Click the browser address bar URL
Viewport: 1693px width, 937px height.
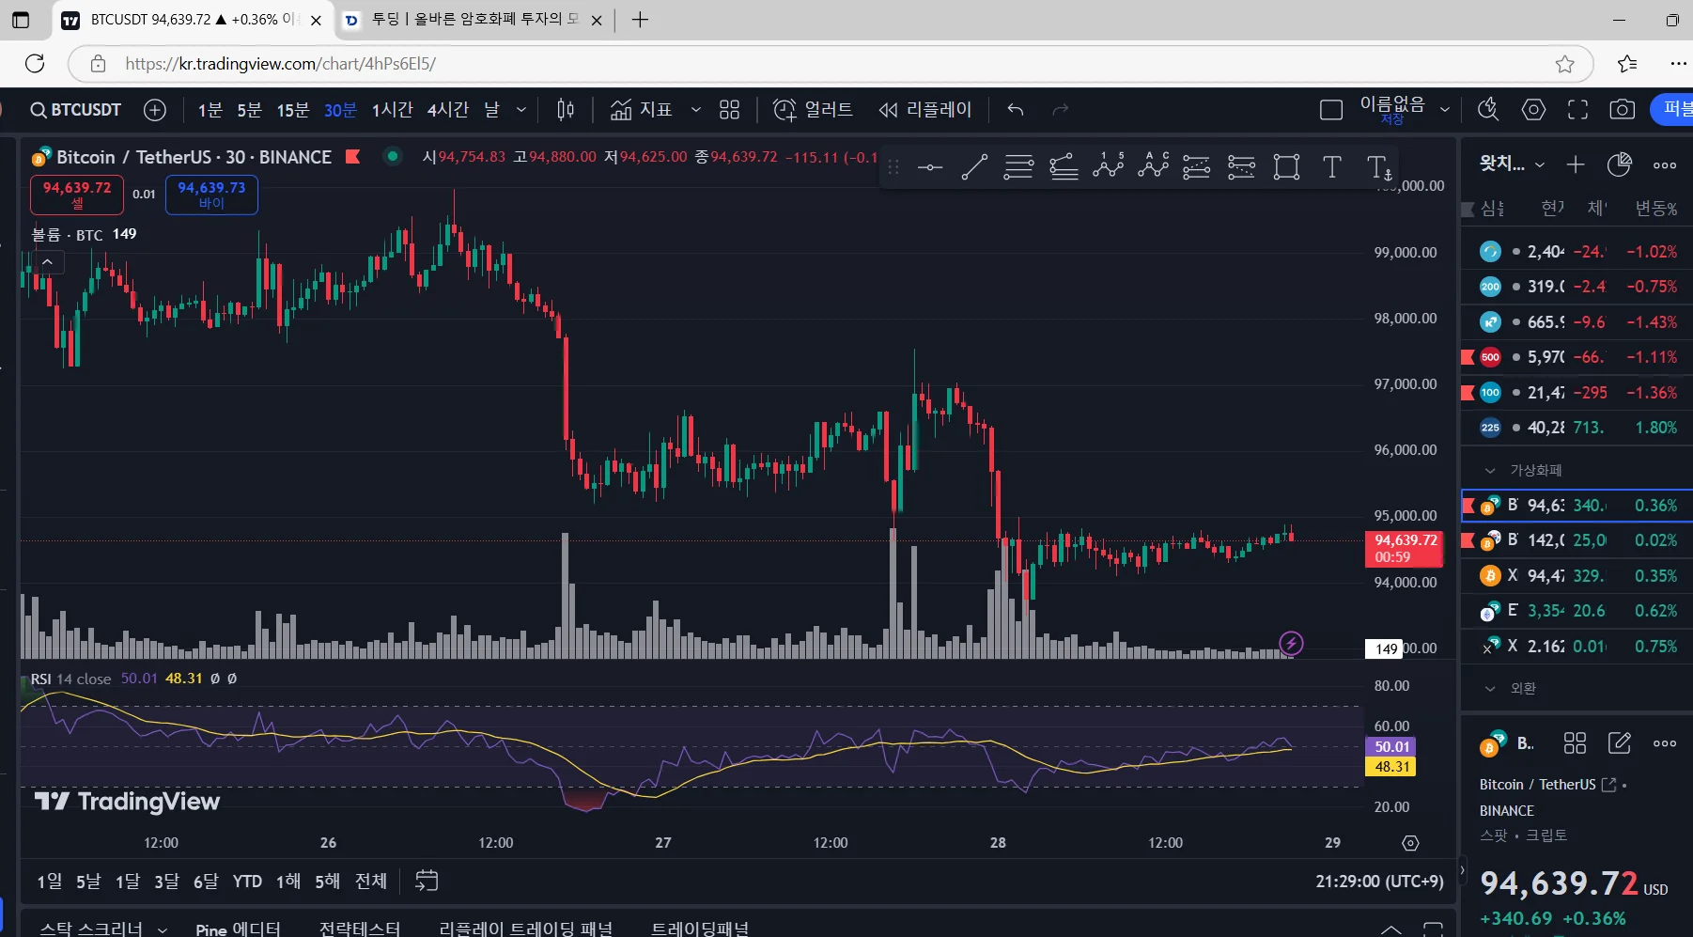280,64
